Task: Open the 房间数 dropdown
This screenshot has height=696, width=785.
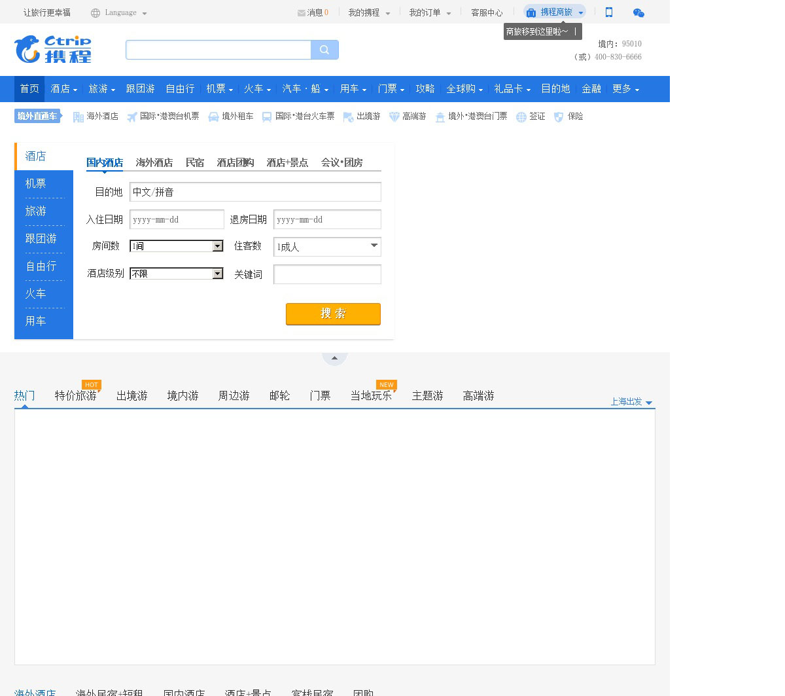Action: (177, 246)
